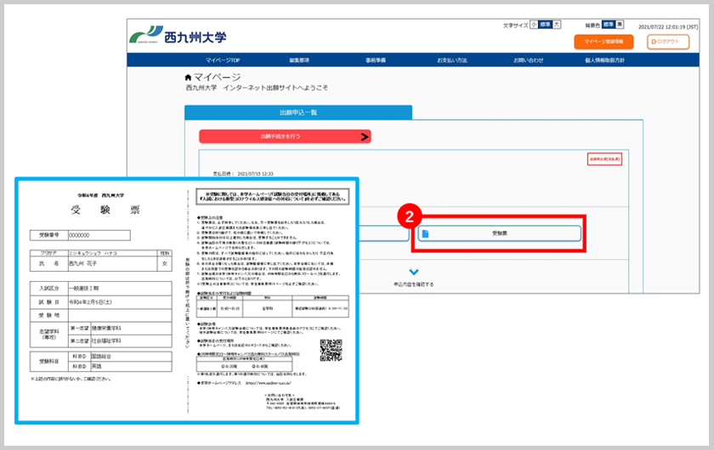The width and height of the screenshot is (714, 450).
Task: Open マイページ登録情報 orange button
Action: pos(603,42)
